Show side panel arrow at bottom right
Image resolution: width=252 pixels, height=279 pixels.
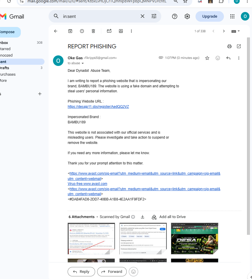[251, 277]
